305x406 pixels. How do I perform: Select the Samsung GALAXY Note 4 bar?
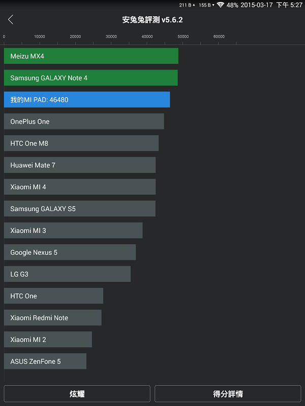pyautogui.click(x=91, y=78)
